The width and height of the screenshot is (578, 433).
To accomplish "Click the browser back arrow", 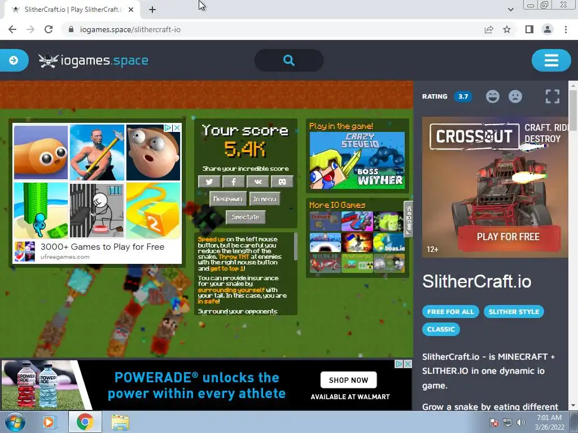I will pyautogui.click(x=12, y=29).
